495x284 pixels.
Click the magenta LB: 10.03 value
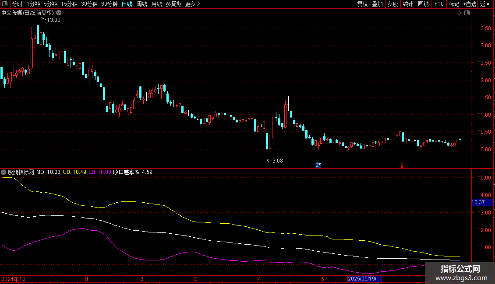pyautogui.click(x=100, y=172)
